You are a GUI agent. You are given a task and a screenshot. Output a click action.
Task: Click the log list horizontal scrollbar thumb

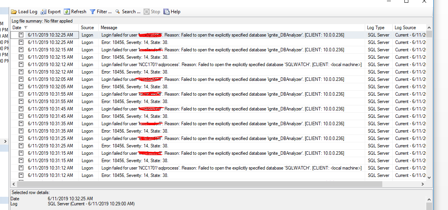(x=199, y=184)
